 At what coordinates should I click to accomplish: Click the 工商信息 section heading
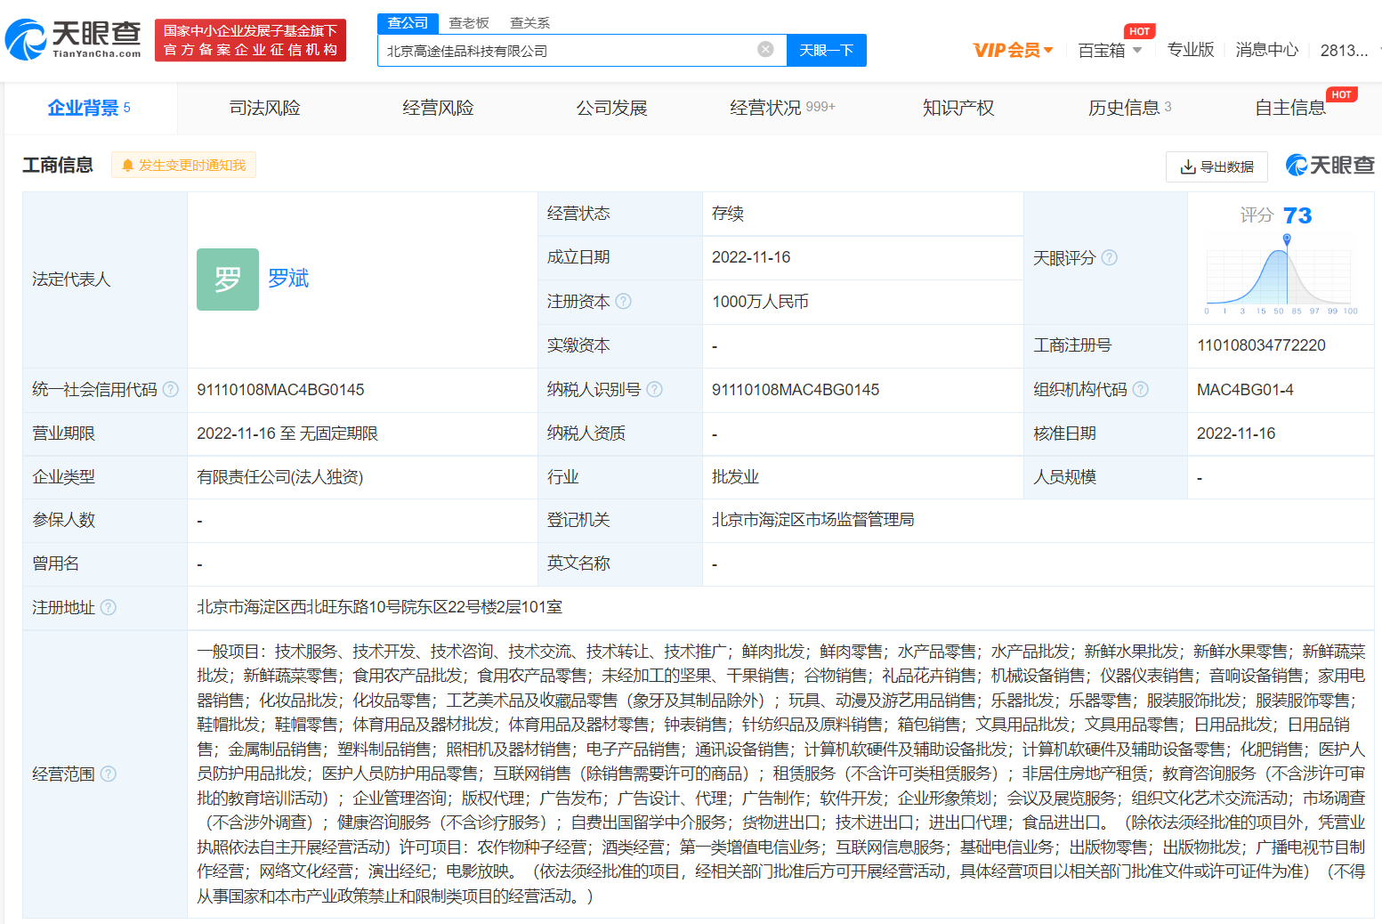pos(58,165)
